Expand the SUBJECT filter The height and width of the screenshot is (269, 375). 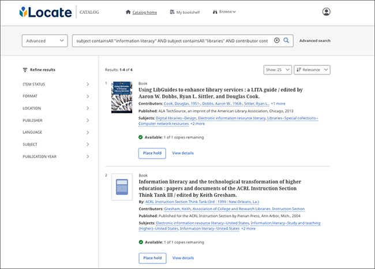coord(56,144)
